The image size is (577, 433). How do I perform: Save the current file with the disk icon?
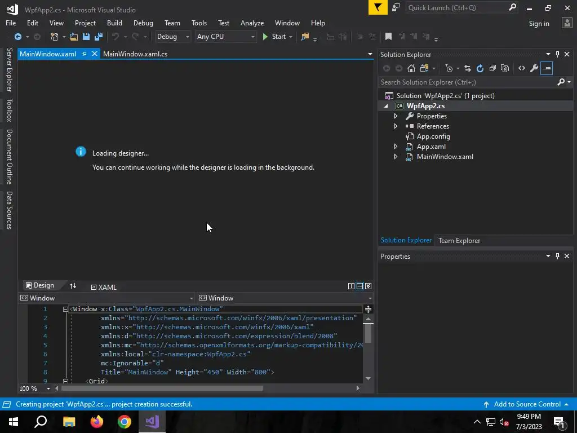tap(86, 37)
